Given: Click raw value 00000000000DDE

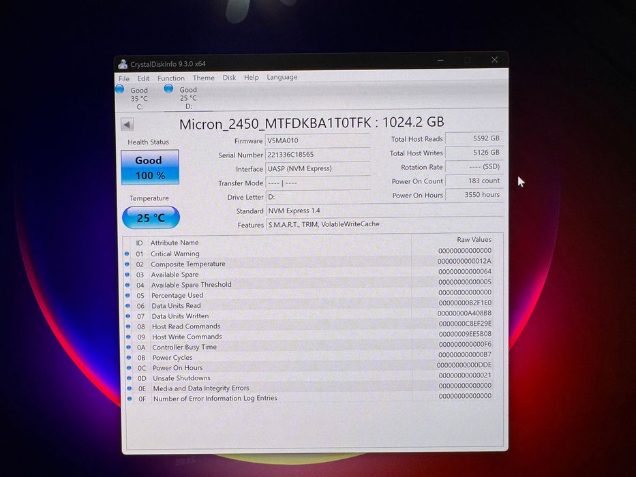Looking at the screenshot, I should 464,365.
